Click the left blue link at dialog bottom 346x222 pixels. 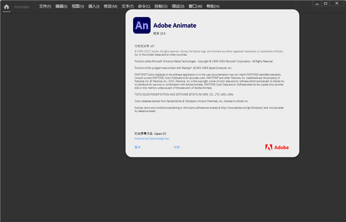(137, 147)
